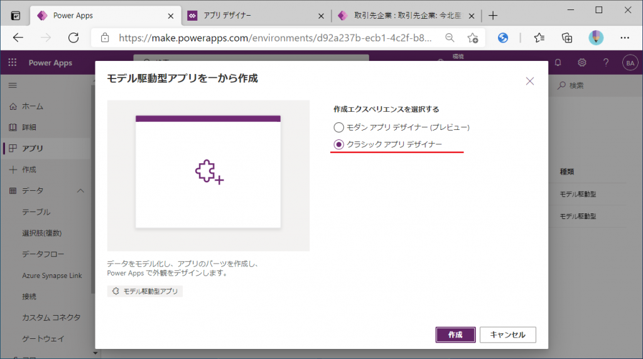The width and height of the screenshot is (643, 359).
Task: Switch to the Power Apps browser tab
Action: point(105,16)
